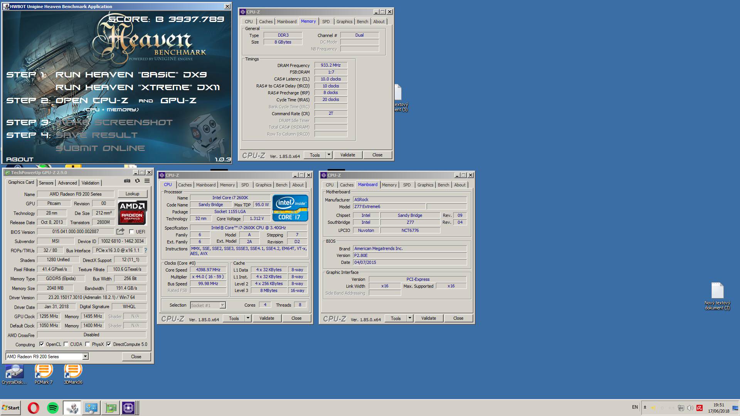
Task: Click the AMD Radeon Graphics logo in GPU-Z
Action: pos(132,213)
